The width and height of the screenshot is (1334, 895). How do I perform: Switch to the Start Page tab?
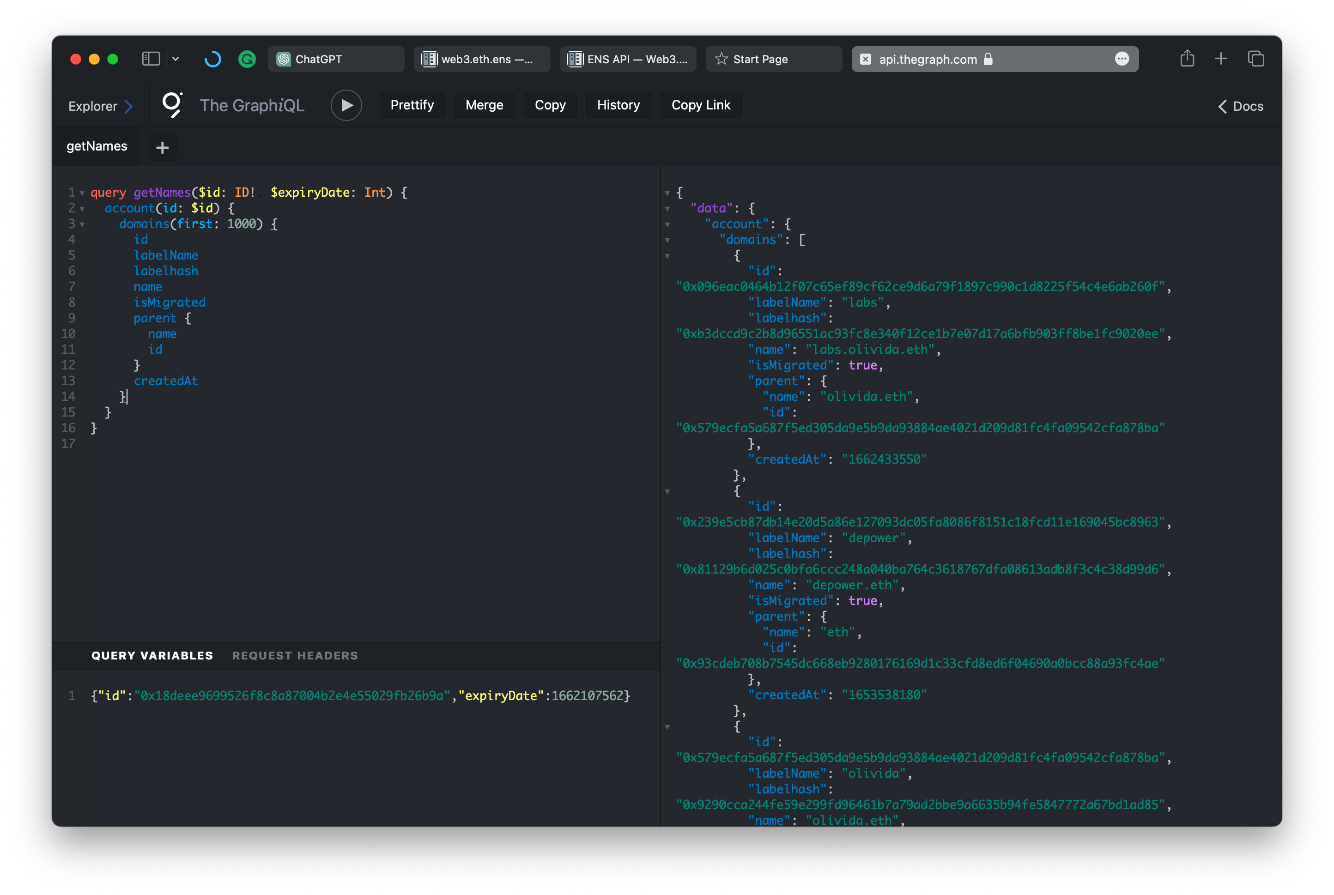click(x=773, y=59)
